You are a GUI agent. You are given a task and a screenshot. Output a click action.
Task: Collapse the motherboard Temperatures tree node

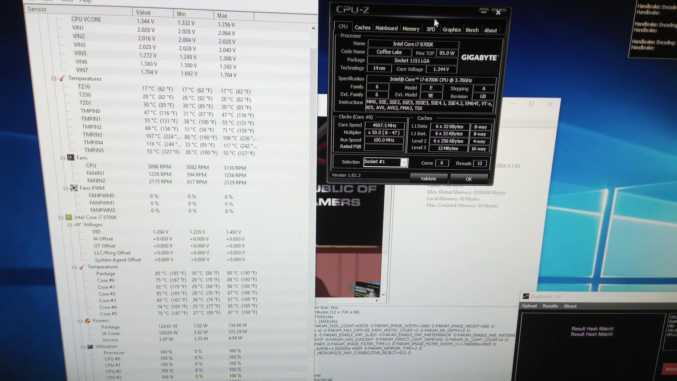tap(54, 79)
